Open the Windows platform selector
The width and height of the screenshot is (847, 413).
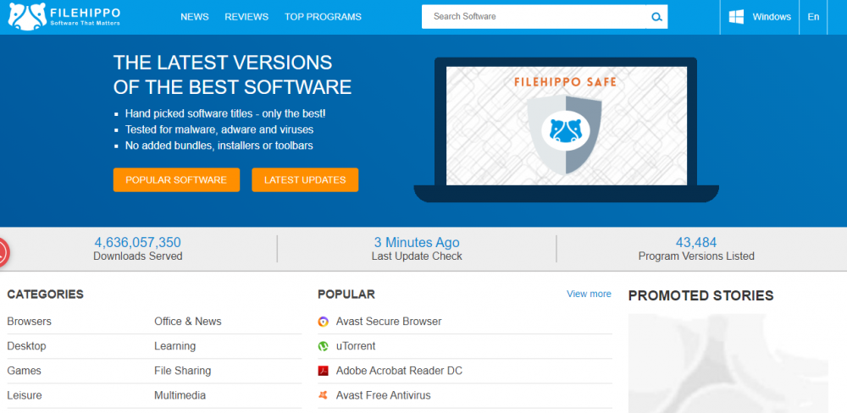pyautogui.click(x=760, y=17)
